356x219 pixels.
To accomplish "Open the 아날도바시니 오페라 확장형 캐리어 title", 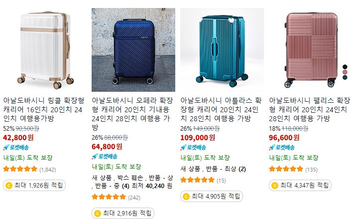I will coord(132,114).
